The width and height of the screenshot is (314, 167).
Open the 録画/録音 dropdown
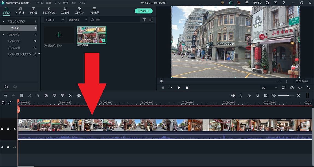78,20
